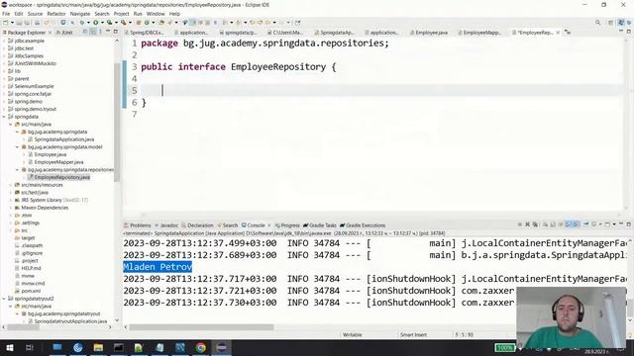The height and width of the screenshot is (356, 634).
Task: Expand the JRE System Library node
Action: [x=11, y=200]
